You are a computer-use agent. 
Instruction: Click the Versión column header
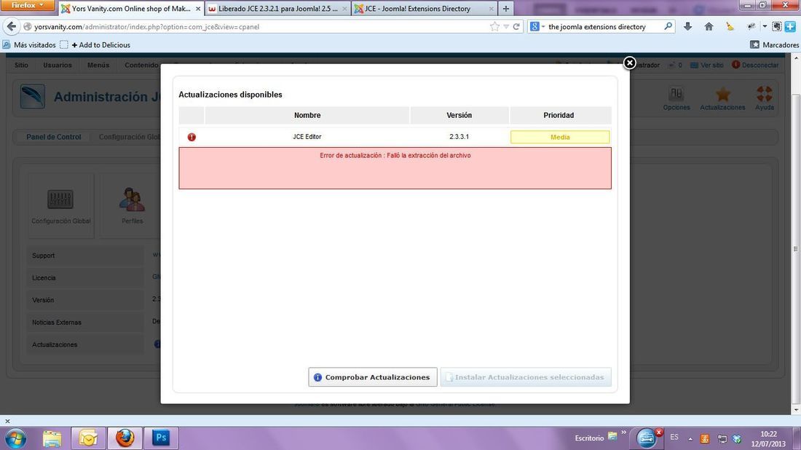(x=459, y=116)
